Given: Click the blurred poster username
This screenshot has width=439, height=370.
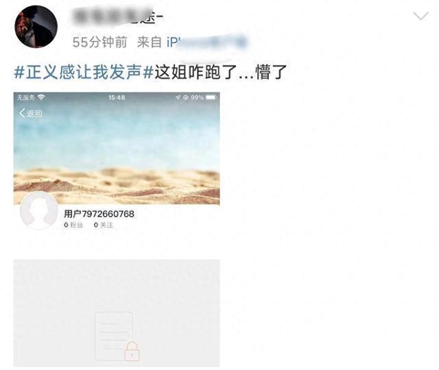Looking at the screenshot, I should tap(117, 16).
